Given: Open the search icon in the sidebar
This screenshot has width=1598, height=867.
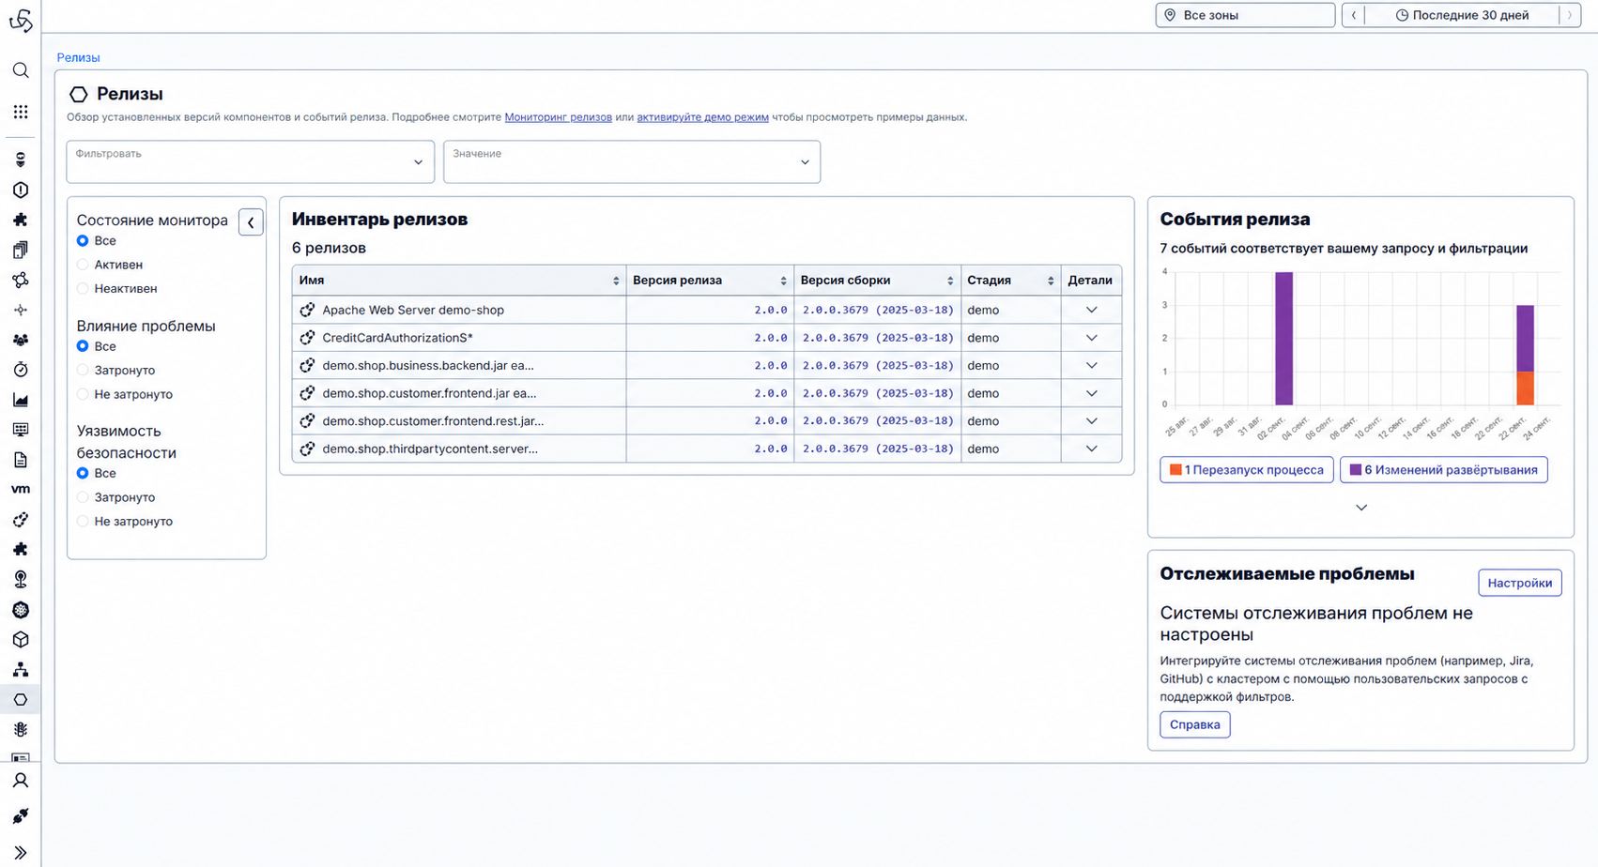Looking at the screenshot, I should [x=21, y=70].
